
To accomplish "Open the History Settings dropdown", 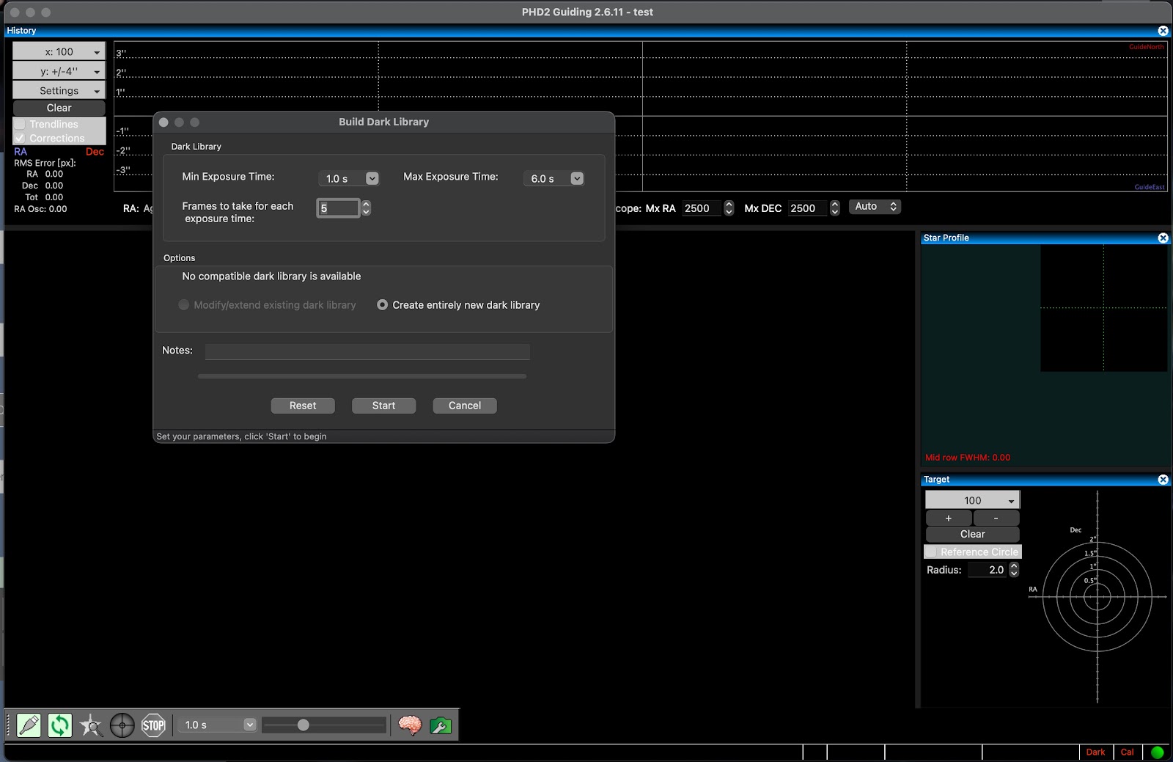I will click(59, 90).
